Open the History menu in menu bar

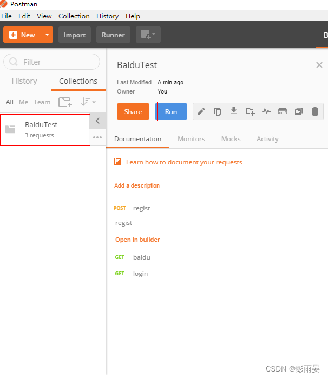[x=108, y=16]
